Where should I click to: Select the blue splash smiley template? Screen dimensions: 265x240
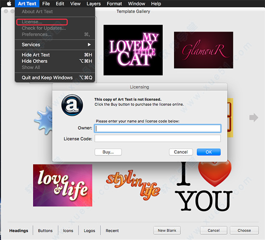pyautogui.click(x=43, y=120)
